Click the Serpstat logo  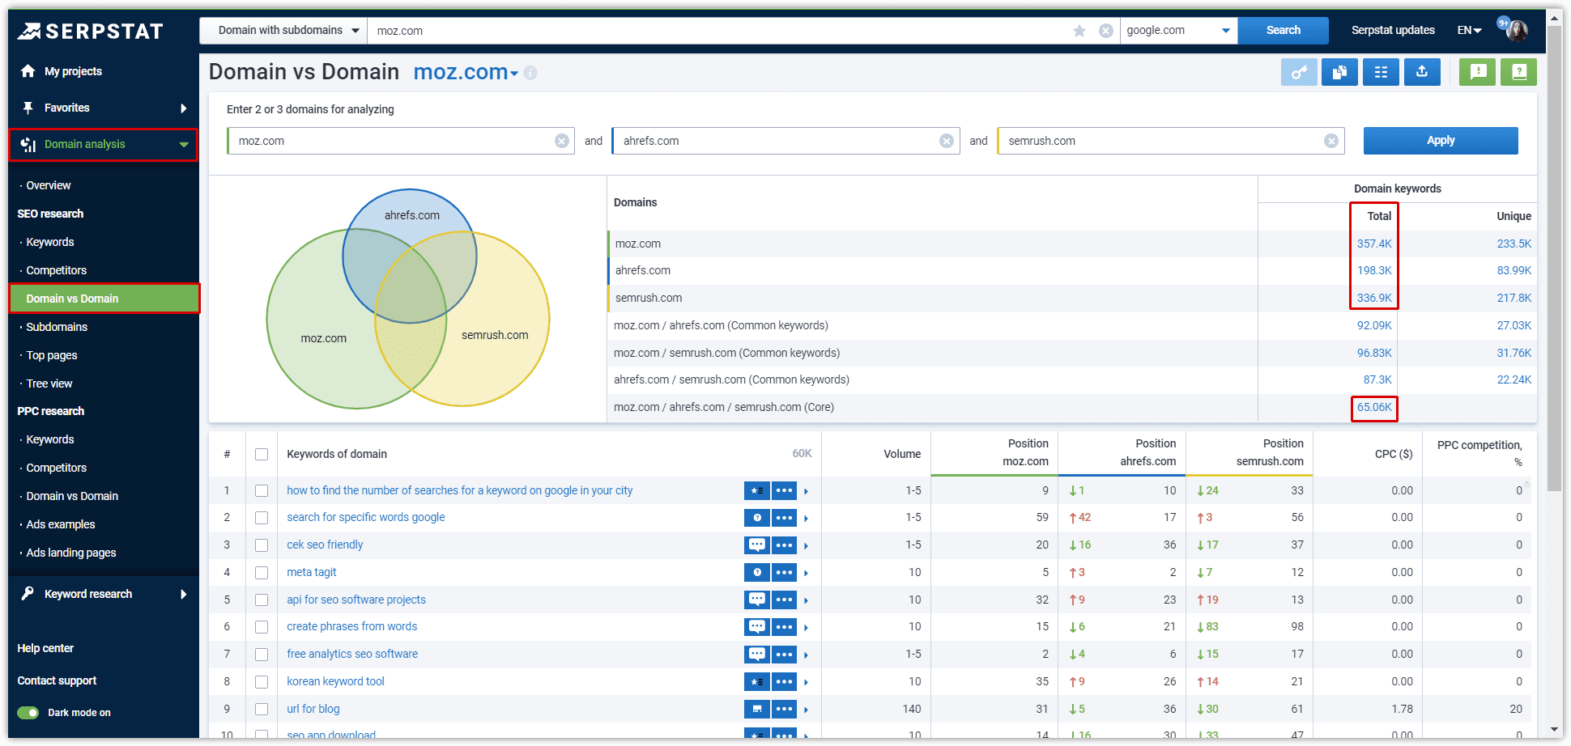click(91, 32)
